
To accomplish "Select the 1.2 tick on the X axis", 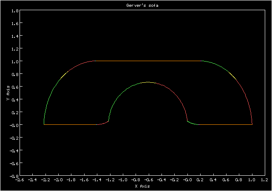I will [264, 180].
